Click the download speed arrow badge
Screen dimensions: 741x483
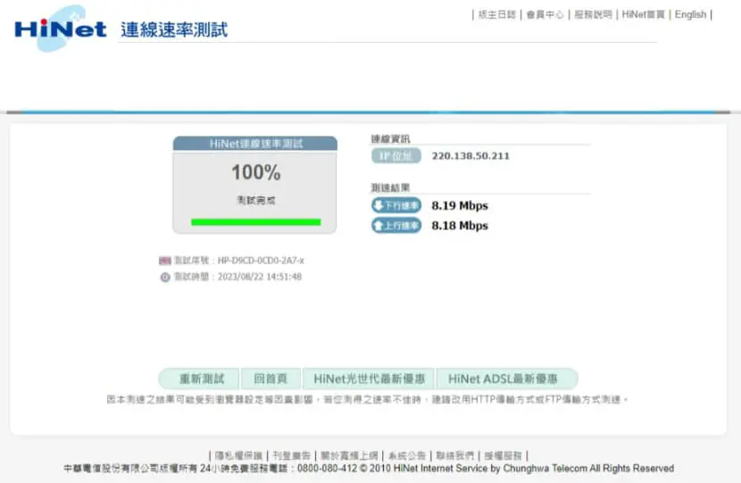coord(396,205)
